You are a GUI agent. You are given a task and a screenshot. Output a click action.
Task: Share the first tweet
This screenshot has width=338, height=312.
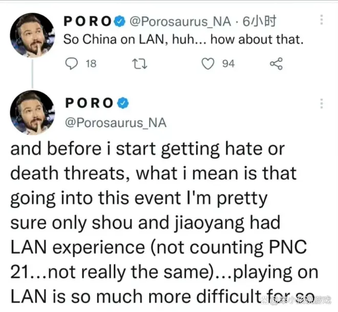point(276,64)
